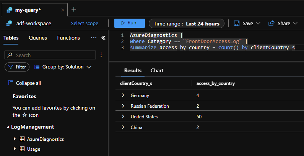
Task: Open search options vertical dots
Action: (x=101, y=55)
